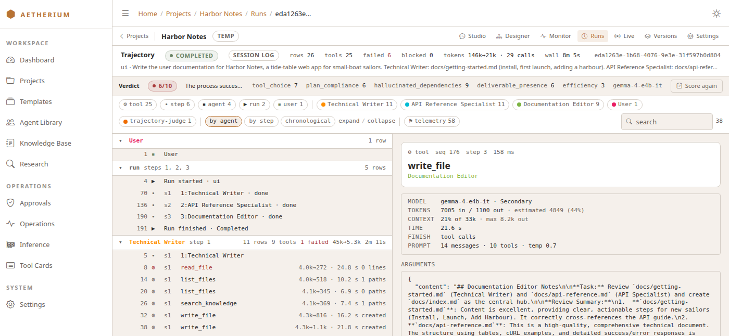Click expand to open all groups
Image resolution: width=729 pixels, height=336 pixels.
349,121
